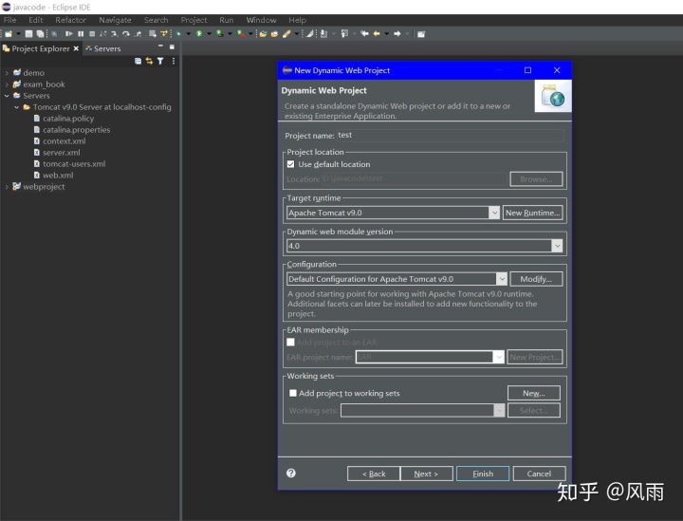The width and height of the screenshot is (683, 521).
Task: Open the Run button dropdown arrow
Action: point(209,33)
